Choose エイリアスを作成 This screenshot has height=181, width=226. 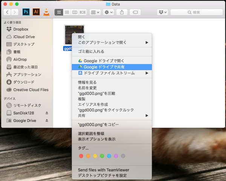[x=112, y=104]
